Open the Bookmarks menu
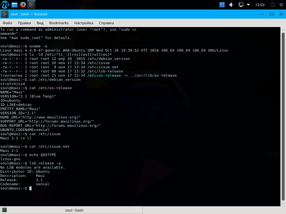The width and height of the screenshot is (286, 214). click(59, 23)
